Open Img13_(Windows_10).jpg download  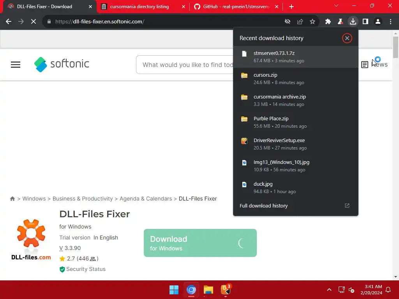[x=296, y=166]
